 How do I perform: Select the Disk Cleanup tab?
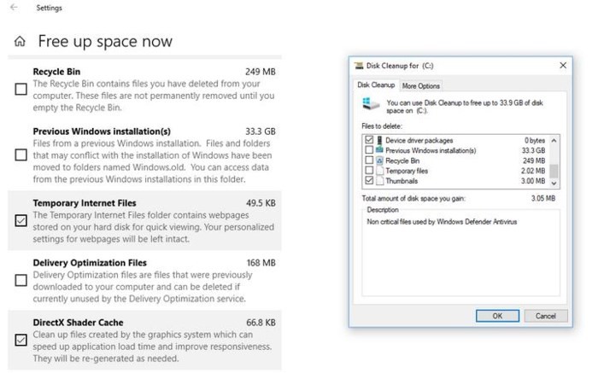pos(376,85)
